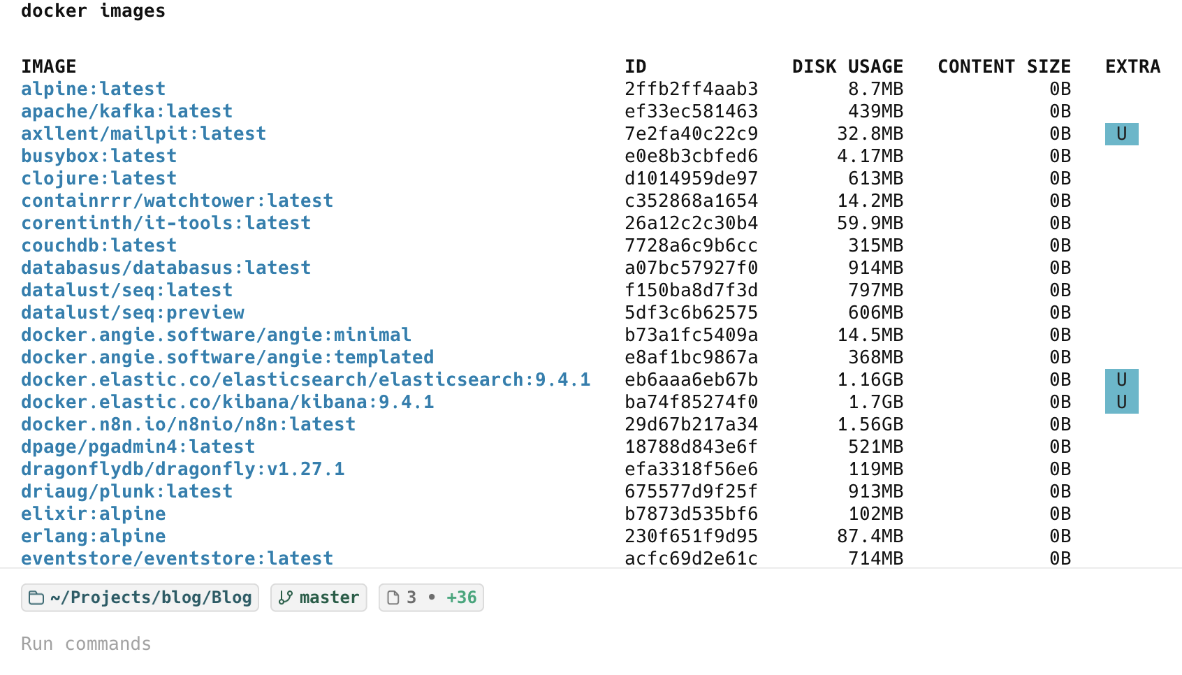
Task: Open the elasticsearch:9.4.1 image link
Action: click(306, 380)
